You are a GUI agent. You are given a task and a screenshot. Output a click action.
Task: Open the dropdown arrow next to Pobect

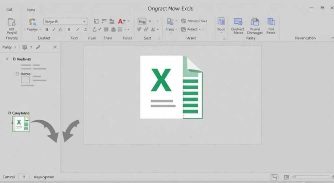tap(200, 29)
